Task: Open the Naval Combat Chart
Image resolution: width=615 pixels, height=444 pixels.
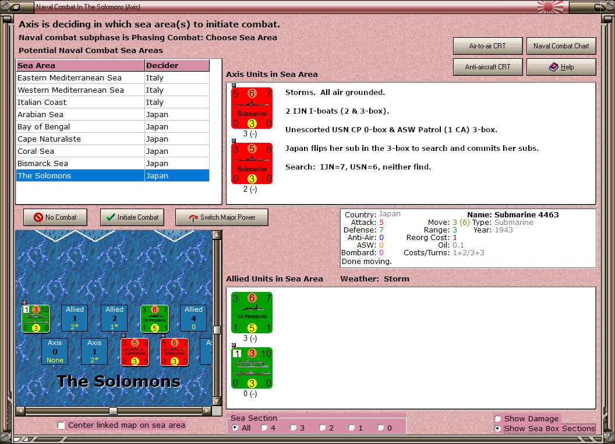Action: [561, 46]
